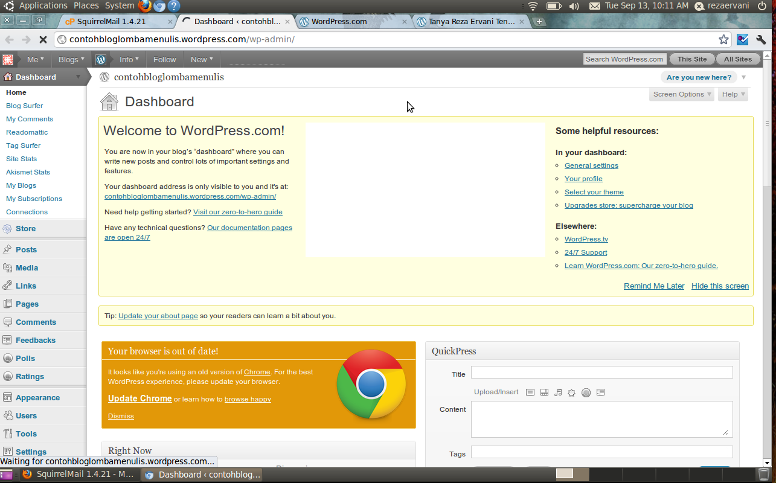
Task: Click the Are you new here button
Action: [699, 77]
